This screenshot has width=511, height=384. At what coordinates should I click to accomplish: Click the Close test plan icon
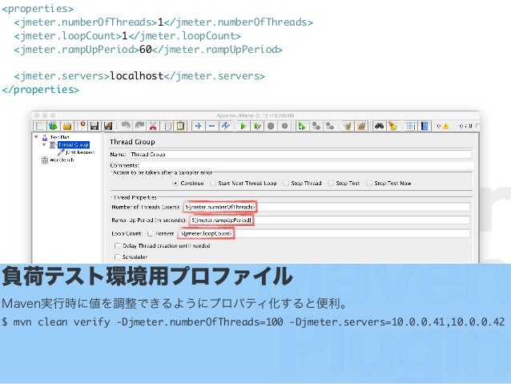81,126
